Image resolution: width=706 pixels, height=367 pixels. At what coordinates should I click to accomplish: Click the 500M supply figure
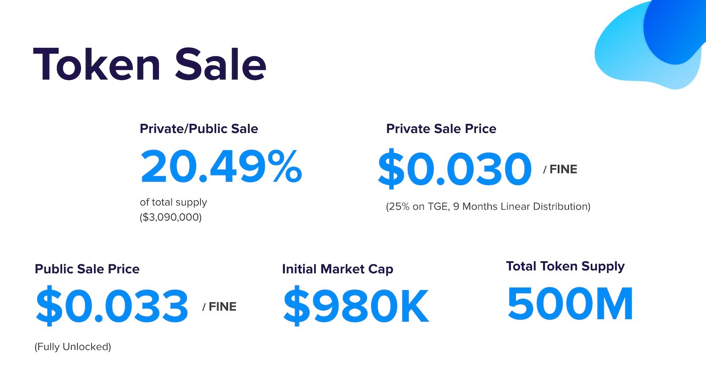tap(570, 304)
